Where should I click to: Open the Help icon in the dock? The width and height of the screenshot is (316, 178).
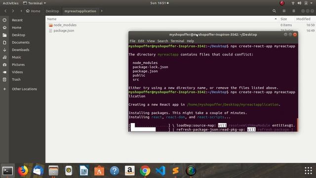coord(115,171)
